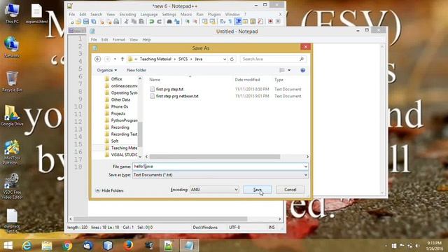This screenshot has height=252, width=448.
Task: Open Notepad++ Plugins menu
Action: click(x=214, y=14)
